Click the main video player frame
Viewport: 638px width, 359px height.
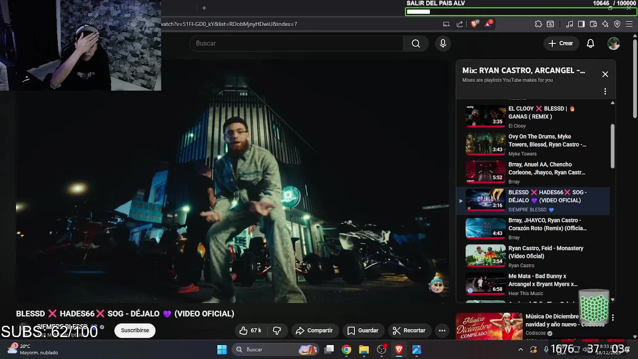pyautogui.click(x=232, y=181)
